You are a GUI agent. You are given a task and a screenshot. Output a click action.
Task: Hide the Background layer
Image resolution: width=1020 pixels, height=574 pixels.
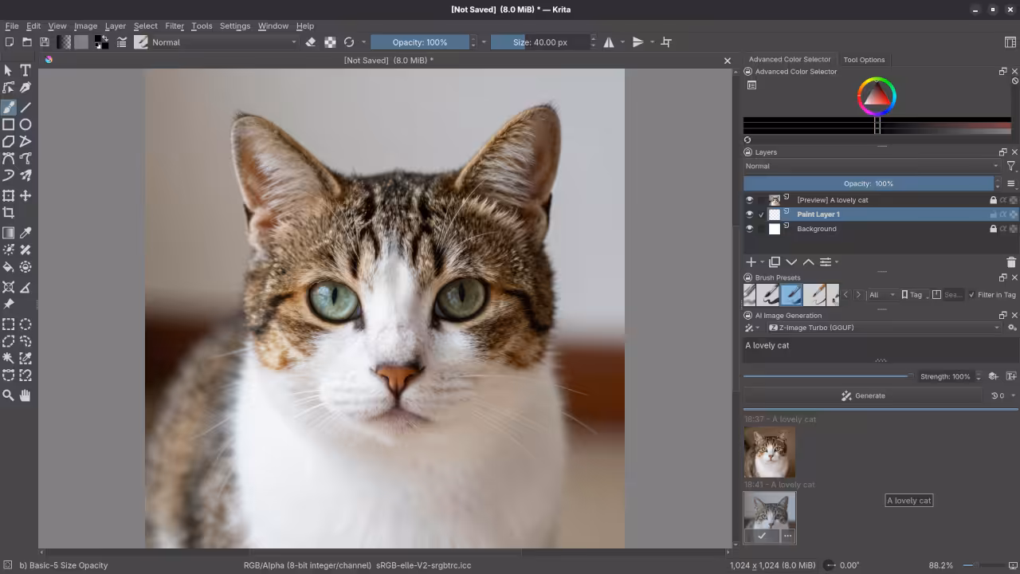pos(749,229)
